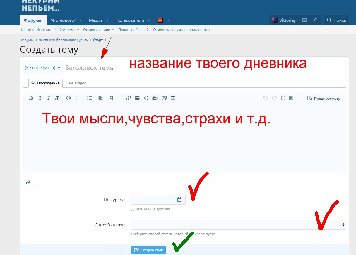Viewport: 356px width, 255px height.
Task: Remove formatting with the eraser tool
Action: point(31,98)
